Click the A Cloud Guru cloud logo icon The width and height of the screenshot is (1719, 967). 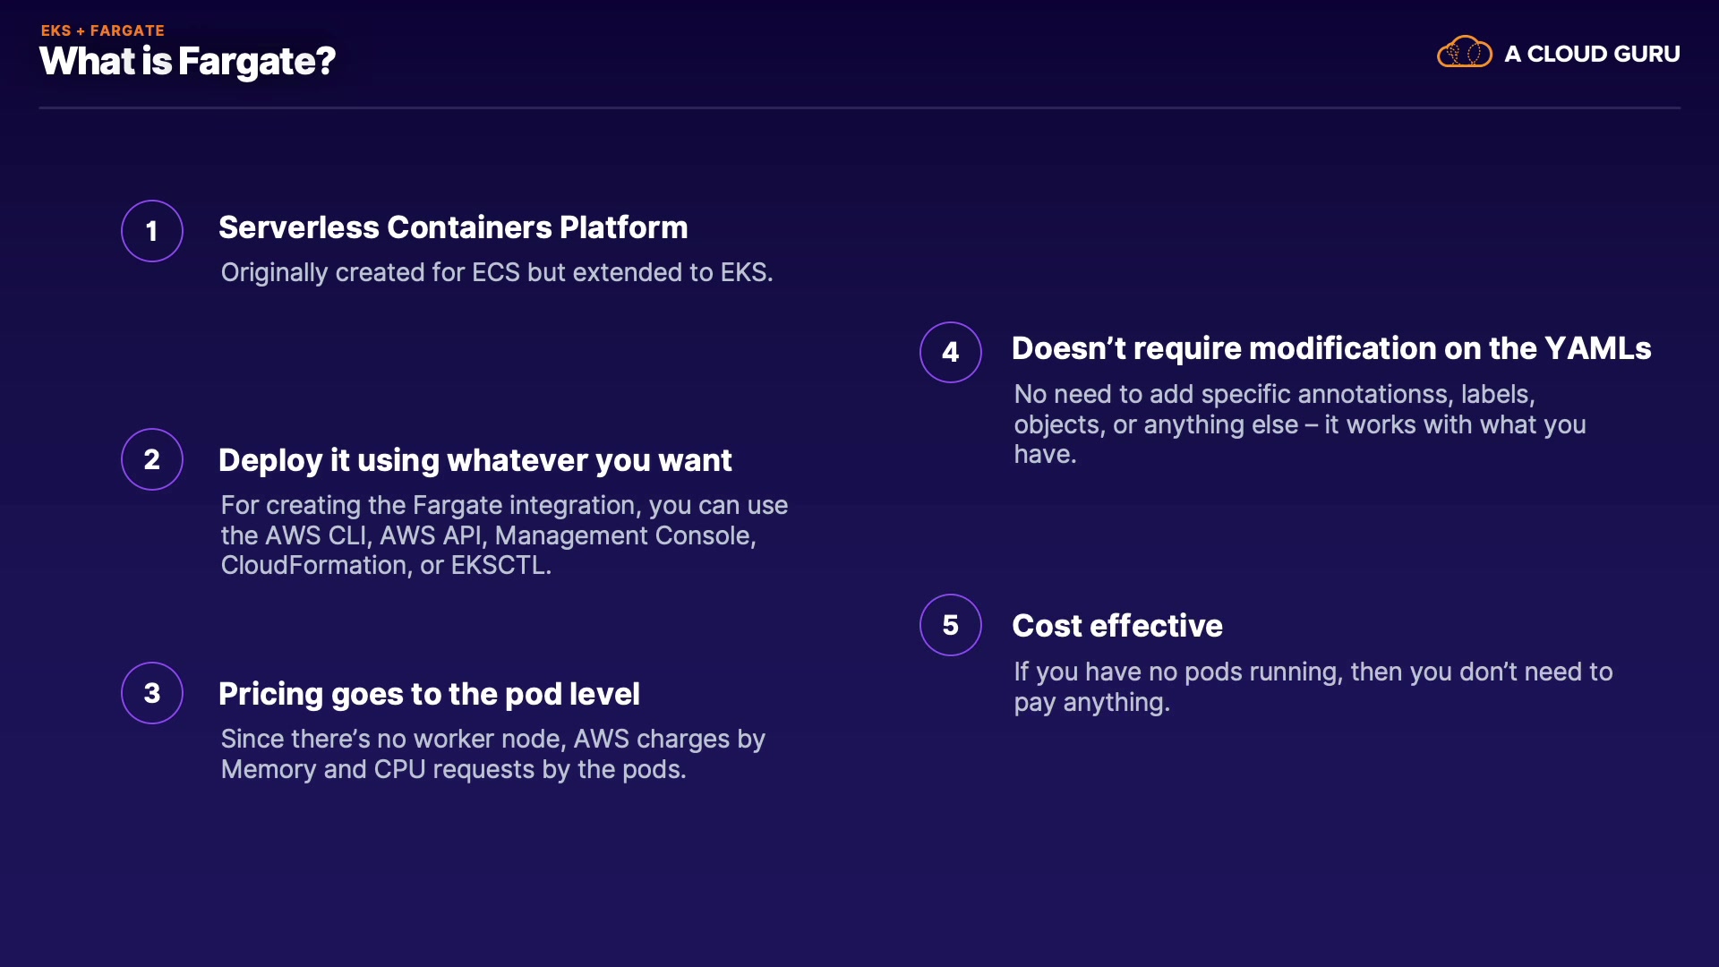click(1464, 53)
